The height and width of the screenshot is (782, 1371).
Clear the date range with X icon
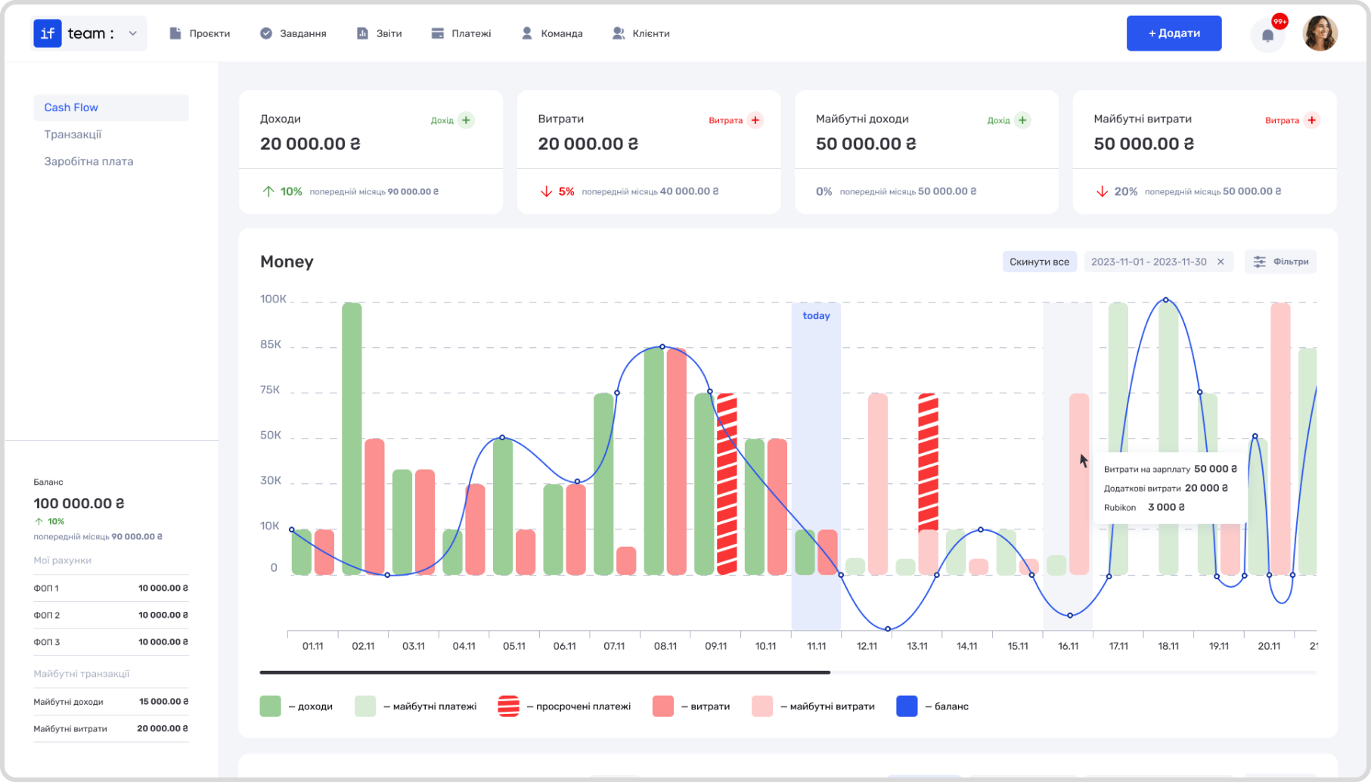tap(1221, 262)
